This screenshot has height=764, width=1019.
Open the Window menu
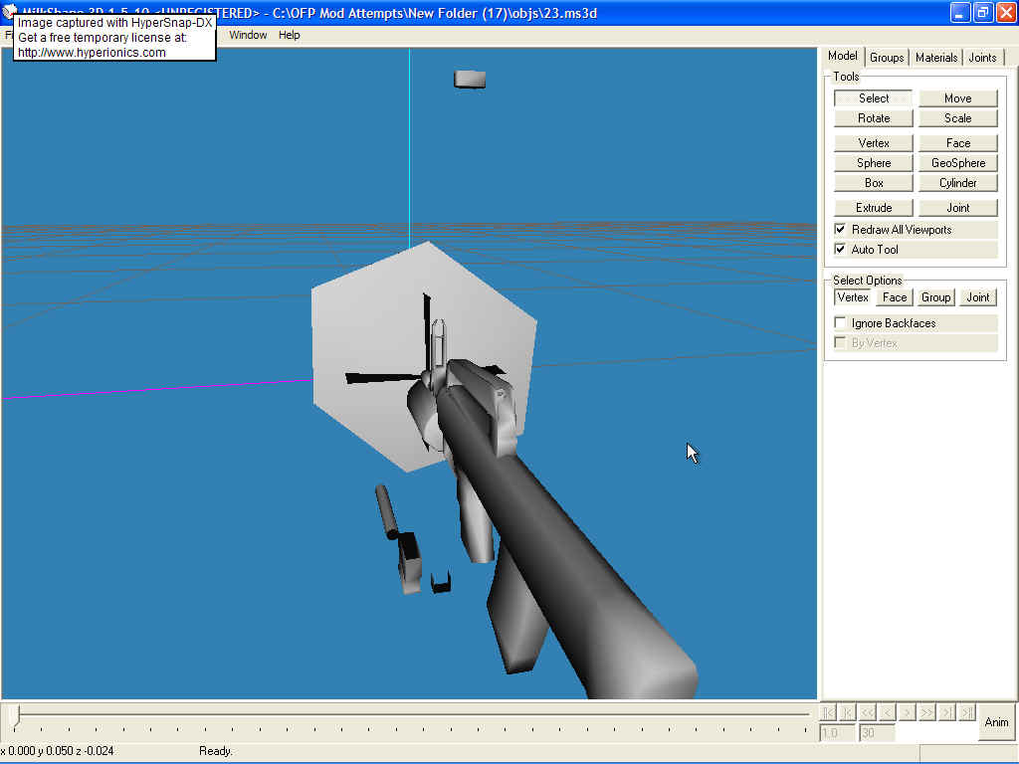click(x=248, y=35)
